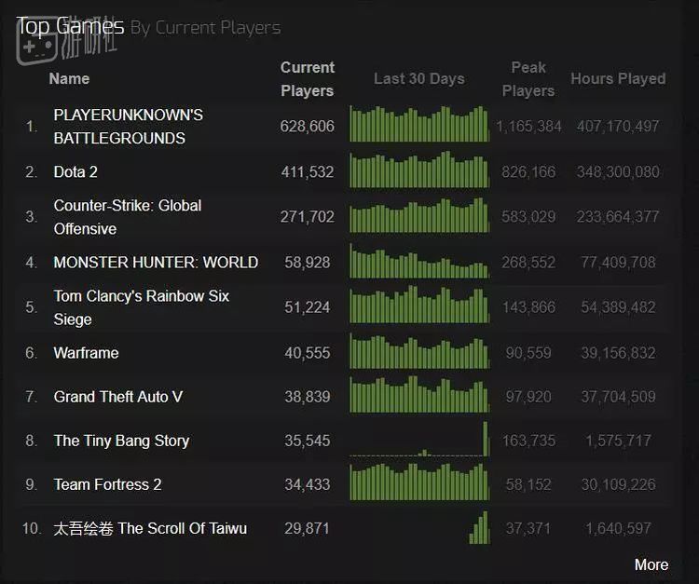Open The Tiny Bang Story spike chart
Viewport: 699px width, 584px height.
418,440
